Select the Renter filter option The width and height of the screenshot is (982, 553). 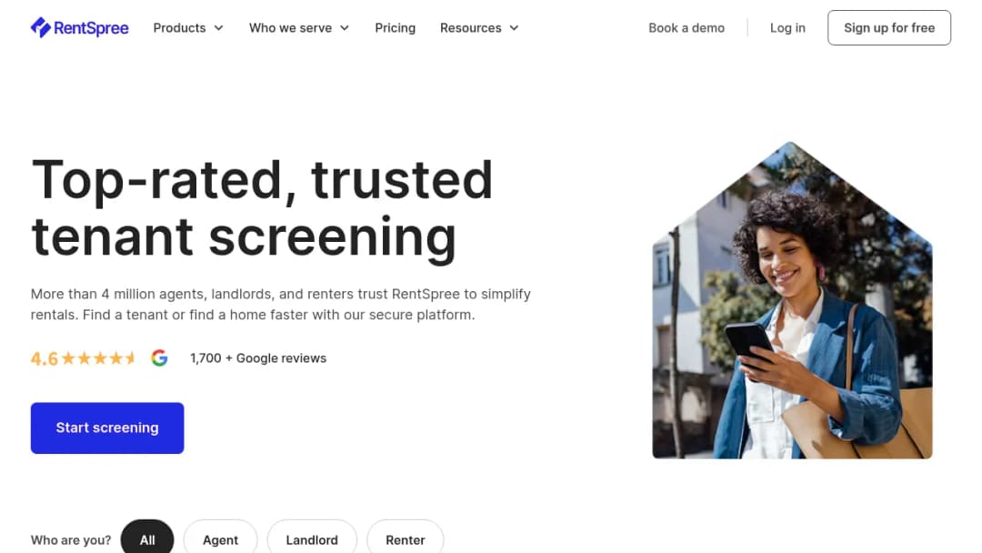coord(406,538)
